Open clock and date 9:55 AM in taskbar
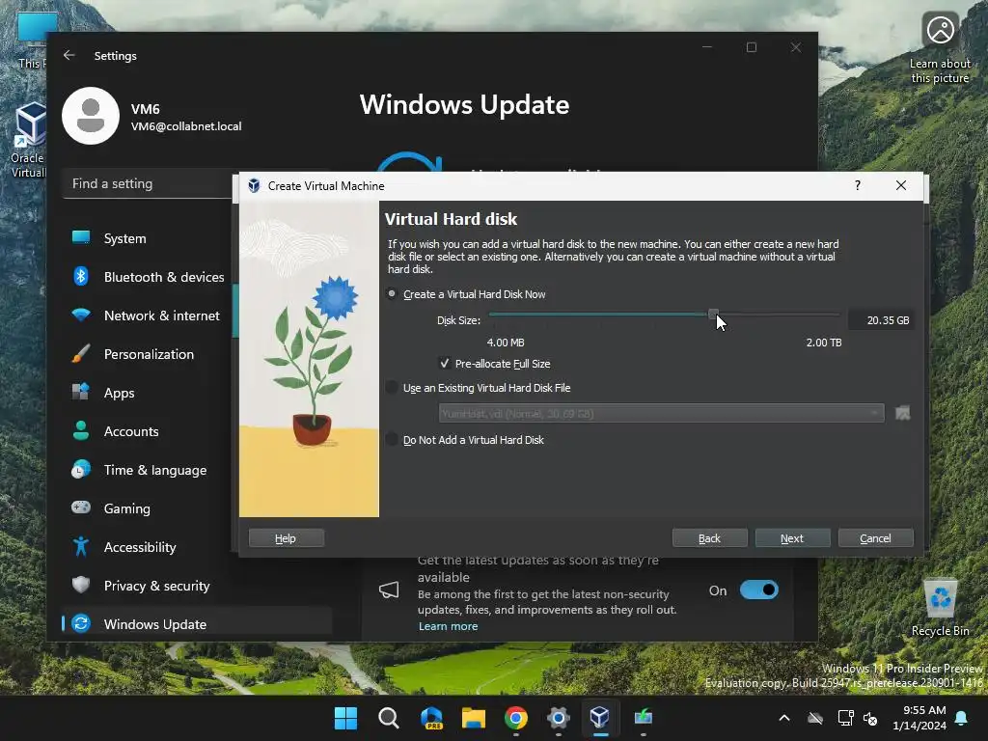 (x=919, y=718)
